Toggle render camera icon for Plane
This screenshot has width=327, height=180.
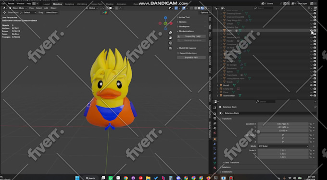pyautogui.click(x=314, y=92)
